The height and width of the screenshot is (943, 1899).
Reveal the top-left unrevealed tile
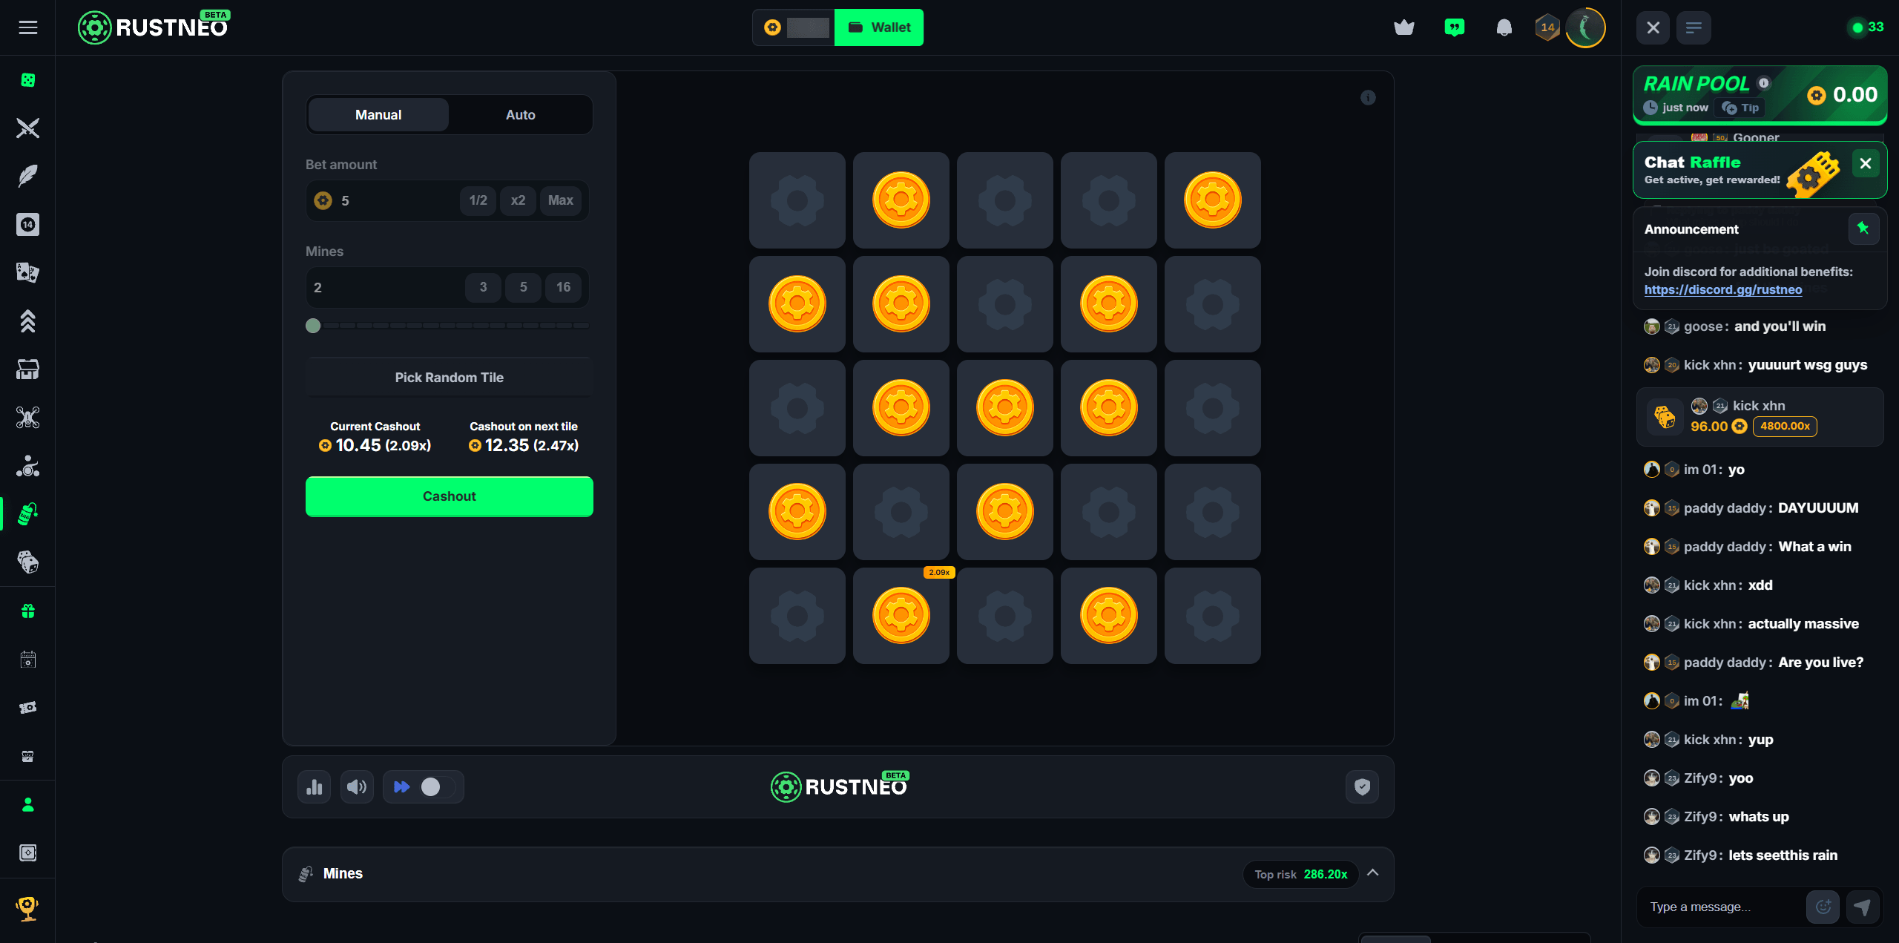(x=797, y=200)
